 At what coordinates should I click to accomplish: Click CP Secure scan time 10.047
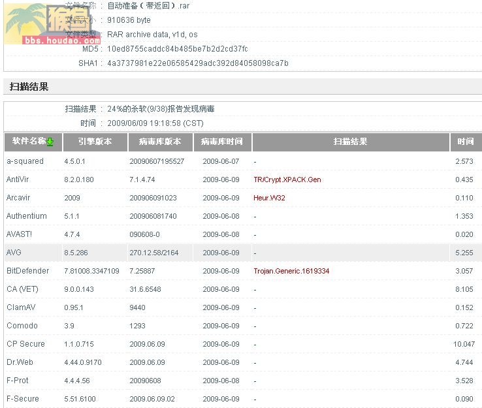point(464,344)
